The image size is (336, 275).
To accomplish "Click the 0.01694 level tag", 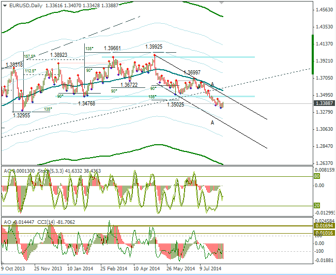I will pos(325,226).
